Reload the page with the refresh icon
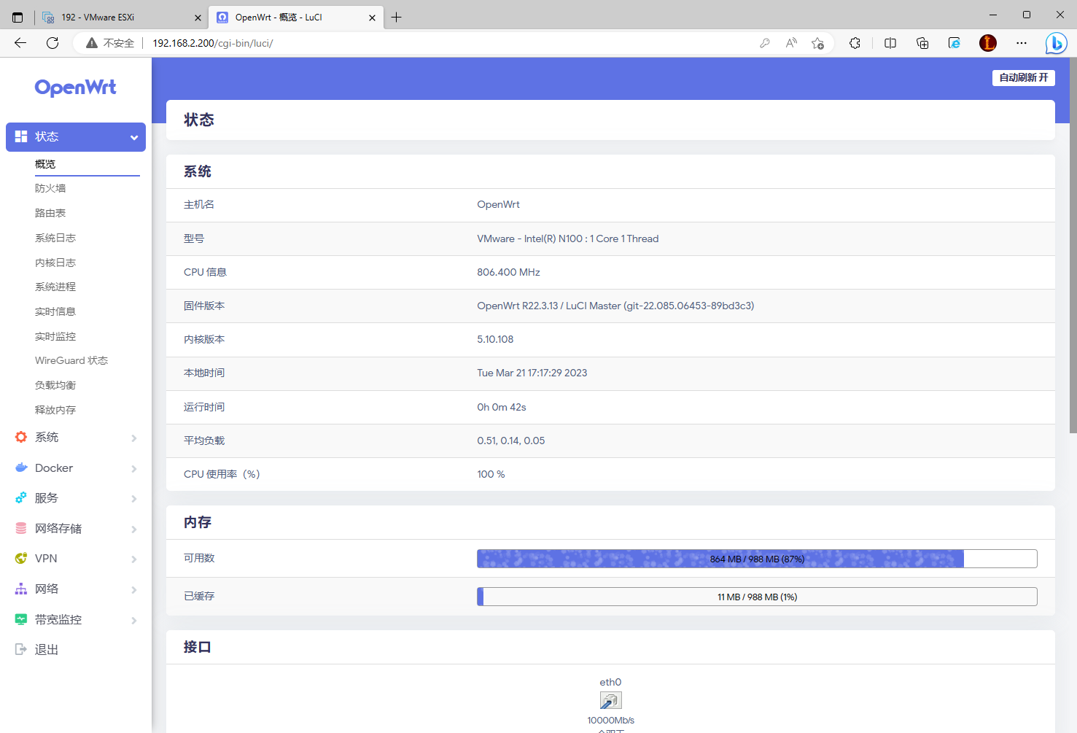Screen dimensions: 1077x733 (53, 43)
